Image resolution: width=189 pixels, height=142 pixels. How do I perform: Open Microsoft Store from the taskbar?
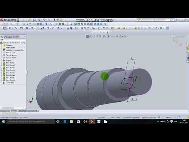78,121
